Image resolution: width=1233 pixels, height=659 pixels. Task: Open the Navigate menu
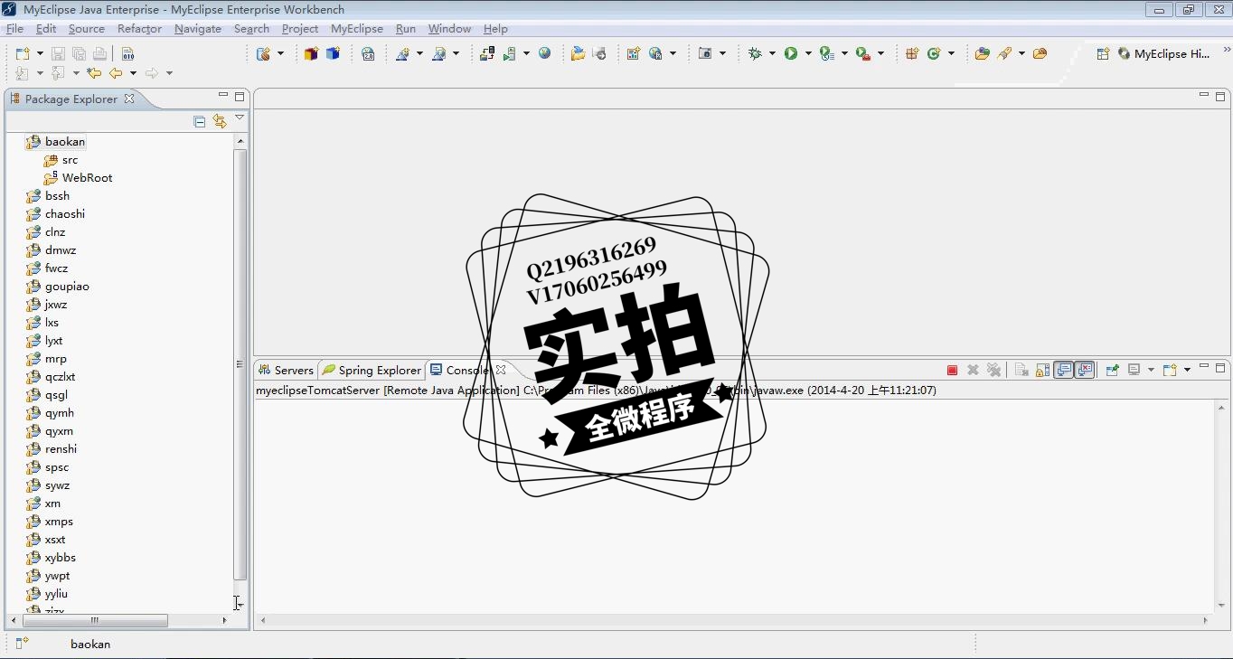pos(198,29)
